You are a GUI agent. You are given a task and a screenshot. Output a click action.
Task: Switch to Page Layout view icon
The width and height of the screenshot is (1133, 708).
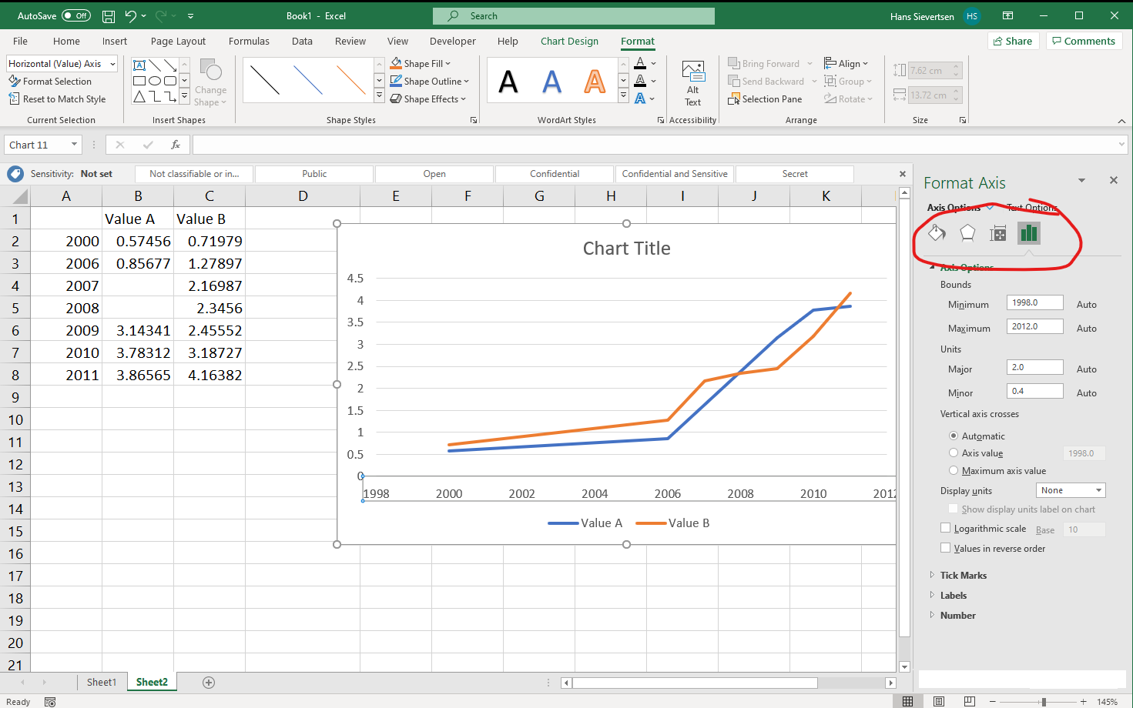coord(939,701)
